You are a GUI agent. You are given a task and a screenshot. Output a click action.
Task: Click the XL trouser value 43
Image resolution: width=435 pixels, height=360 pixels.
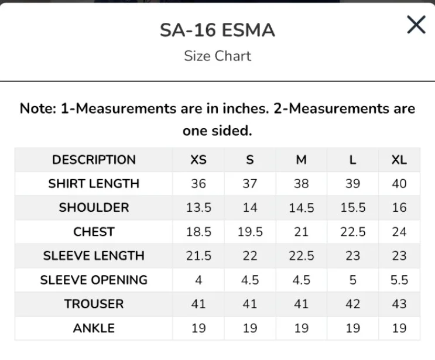[399, 304]
